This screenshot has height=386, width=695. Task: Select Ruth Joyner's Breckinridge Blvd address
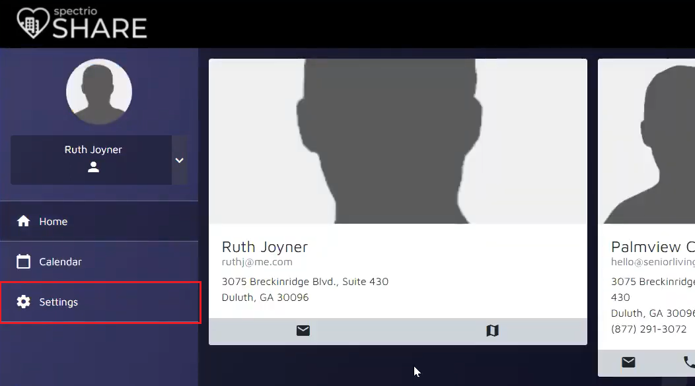305,282
